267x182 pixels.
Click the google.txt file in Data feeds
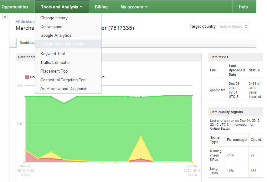[x=217, y=90]
